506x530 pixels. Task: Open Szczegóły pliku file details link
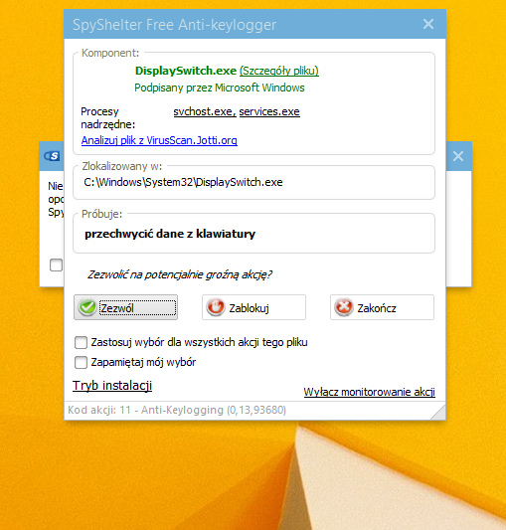[x=279, y=71]
